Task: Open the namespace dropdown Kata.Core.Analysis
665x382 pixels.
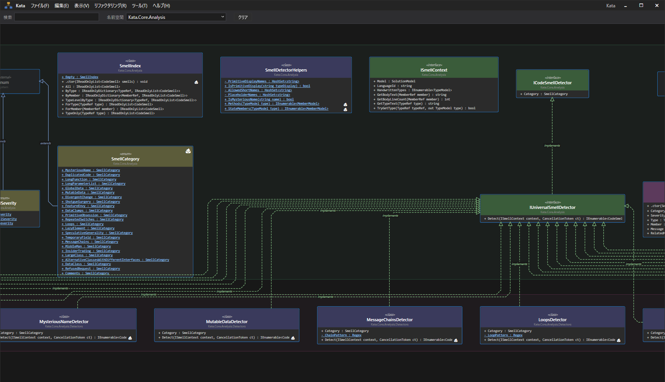Action: (176, 17)
